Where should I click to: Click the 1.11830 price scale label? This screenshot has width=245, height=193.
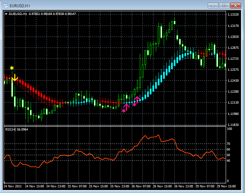pyautogui.click(x=233, y=125)
